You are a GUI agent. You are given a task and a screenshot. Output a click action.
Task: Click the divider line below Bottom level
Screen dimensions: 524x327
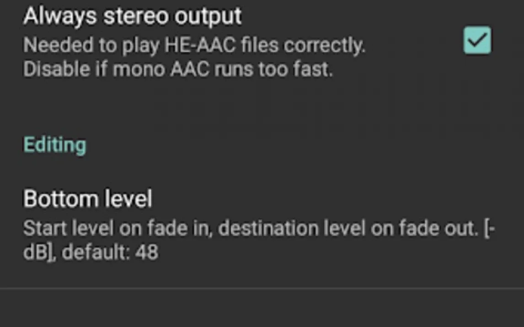click(262, 288)
